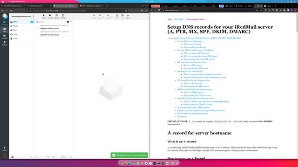Image resolution: width=298 pixels, height=167 pixels.
Task: Click the Threads toolbar icon
Action: (x=50, y=17)
